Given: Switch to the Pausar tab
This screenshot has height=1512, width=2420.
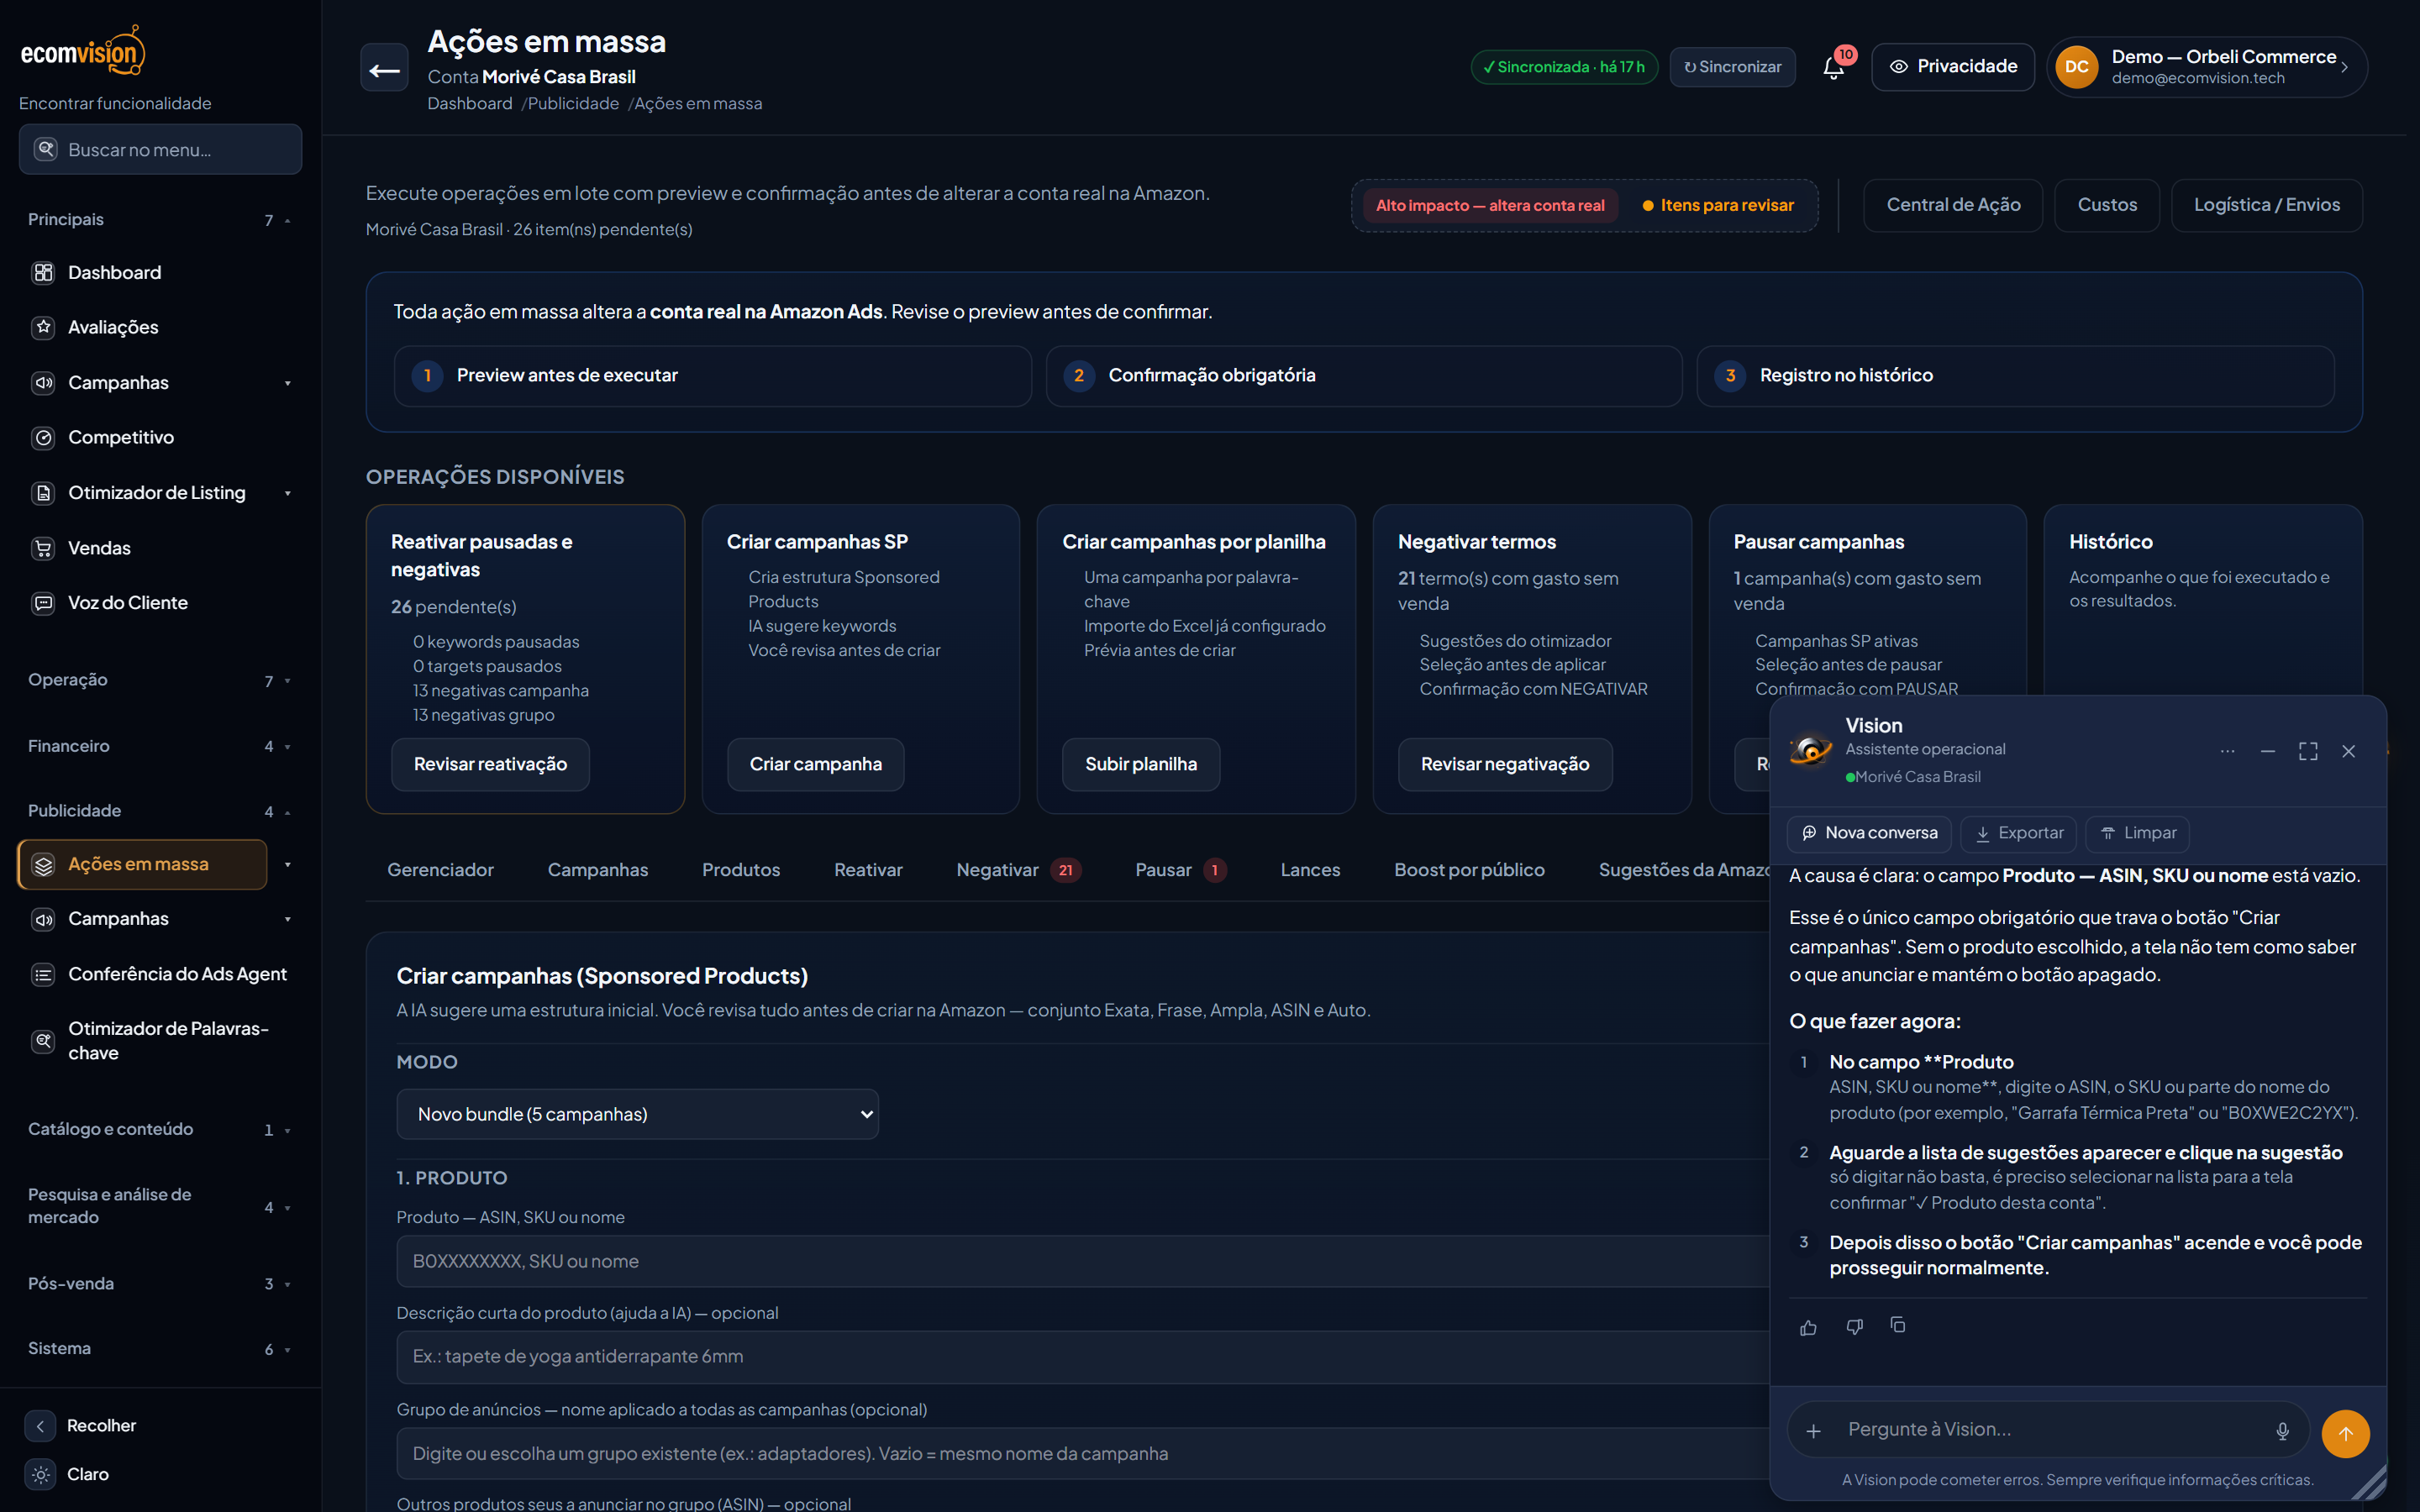Looking at the screenshot, I should point(1181,870).
